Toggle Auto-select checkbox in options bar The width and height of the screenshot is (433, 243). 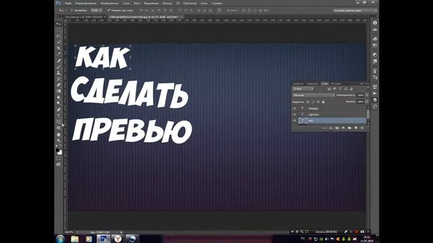click(72, 10)
